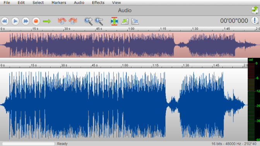Zoom out of the waveform
Image resolution: width=260 pixels, height=146 pixels.
tap(99, 21)
